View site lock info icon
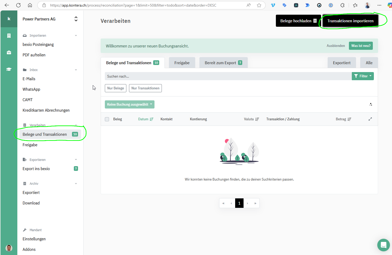392x255 pixels. (x=44, y=5)
